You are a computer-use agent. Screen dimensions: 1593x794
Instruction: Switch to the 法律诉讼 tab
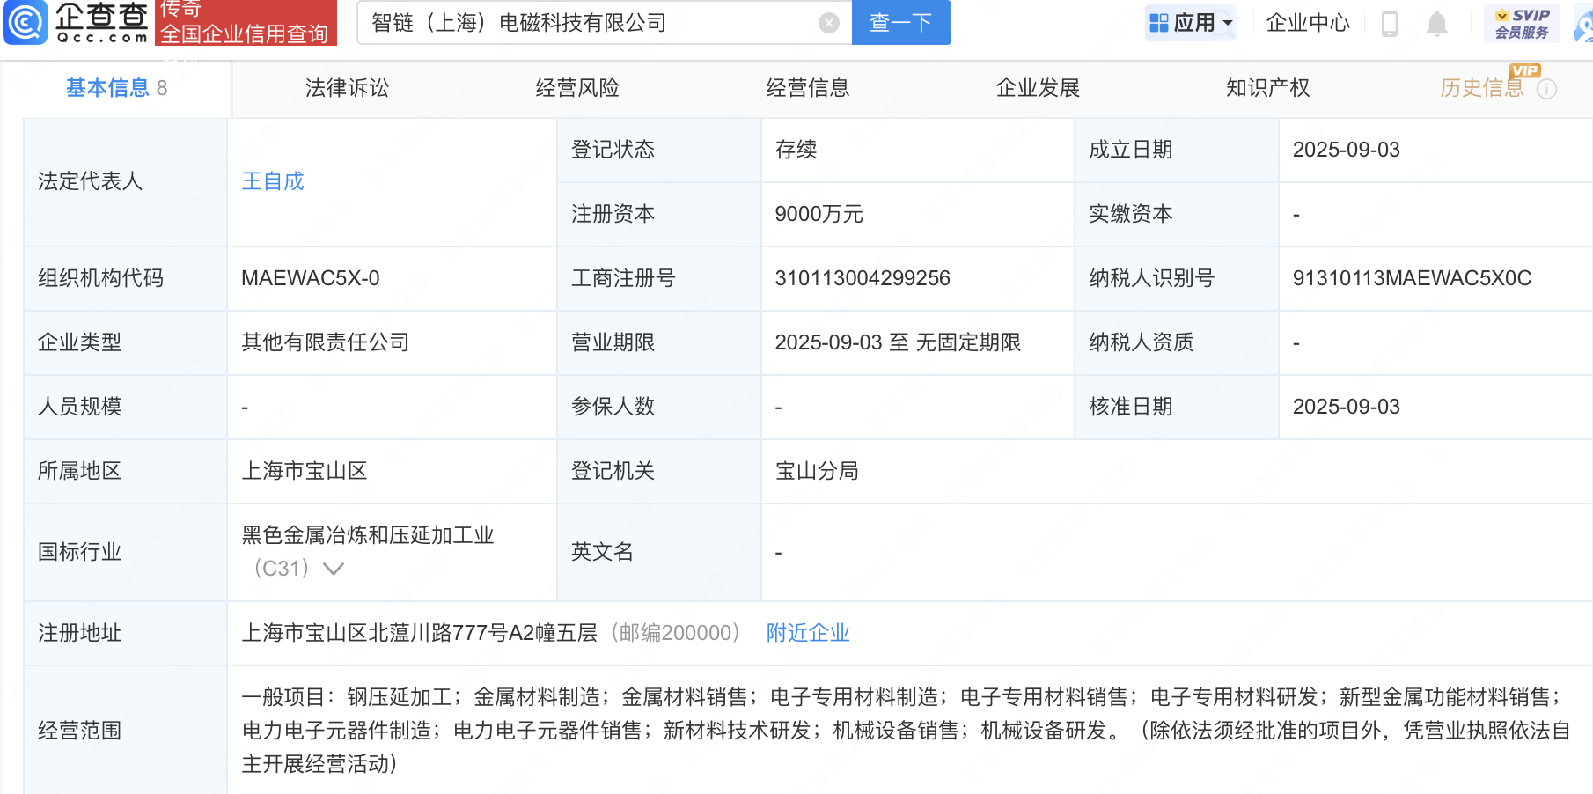coord(347,88)
